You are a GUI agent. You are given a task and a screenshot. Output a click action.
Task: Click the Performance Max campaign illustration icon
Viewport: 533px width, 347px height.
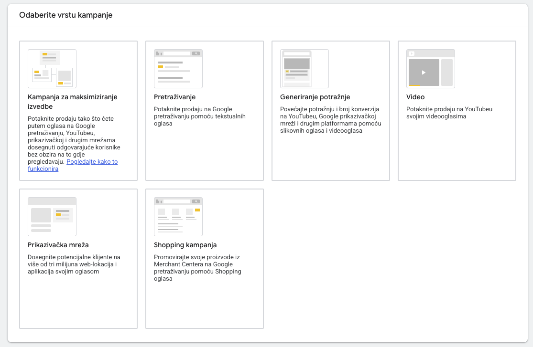pos(52,69)
